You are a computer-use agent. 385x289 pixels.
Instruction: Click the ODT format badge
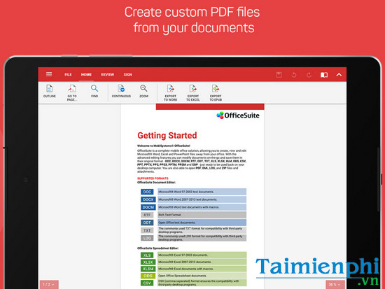click(x=147, y=223)
